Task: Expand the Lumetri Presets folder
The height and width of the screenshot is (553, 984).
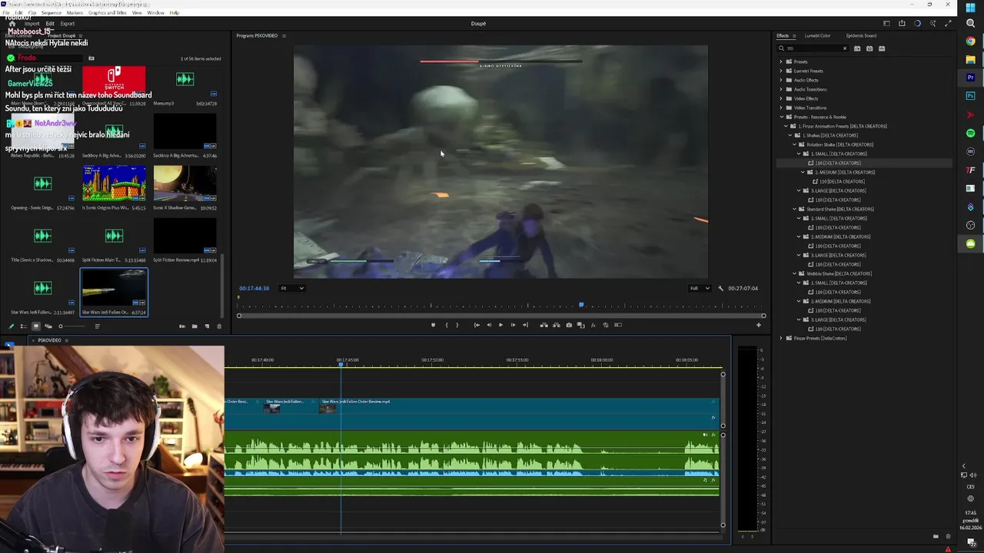Action: [781, 71]
